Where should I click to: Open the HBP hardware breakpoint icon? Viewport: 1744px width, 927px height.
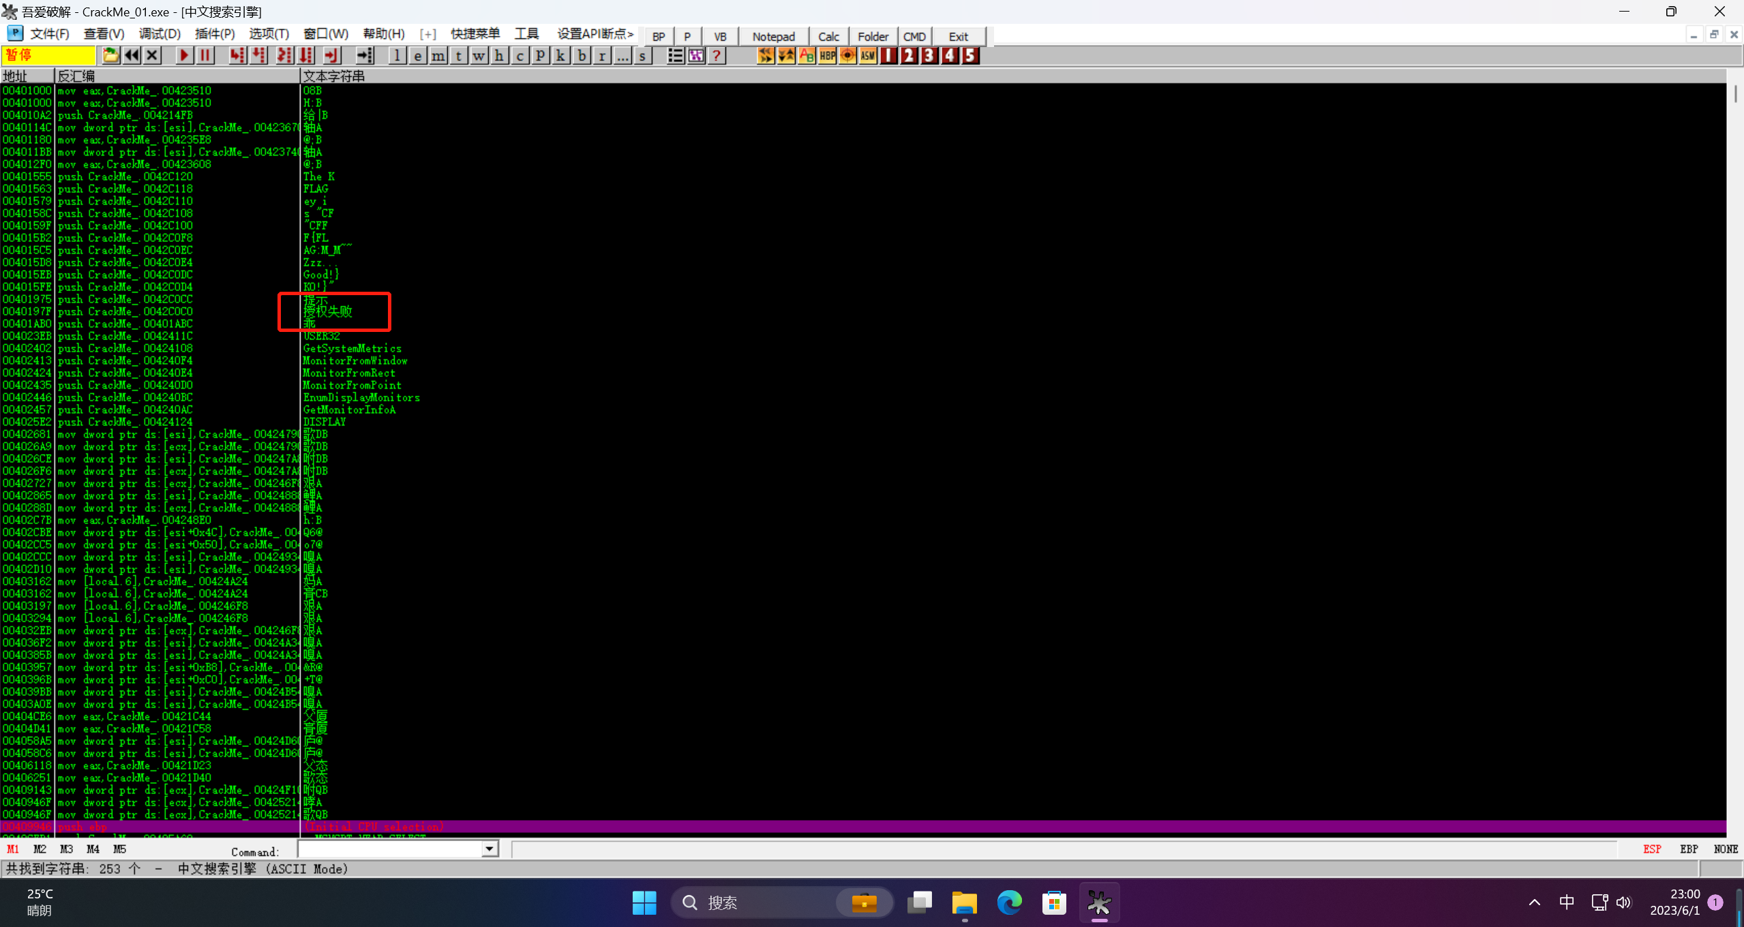(x=827, y=56)
